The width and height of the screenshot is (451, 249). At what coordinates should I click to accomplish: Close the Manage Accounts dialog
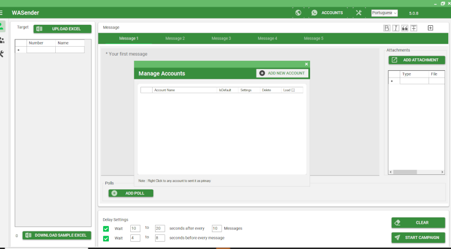coord(306,64)
